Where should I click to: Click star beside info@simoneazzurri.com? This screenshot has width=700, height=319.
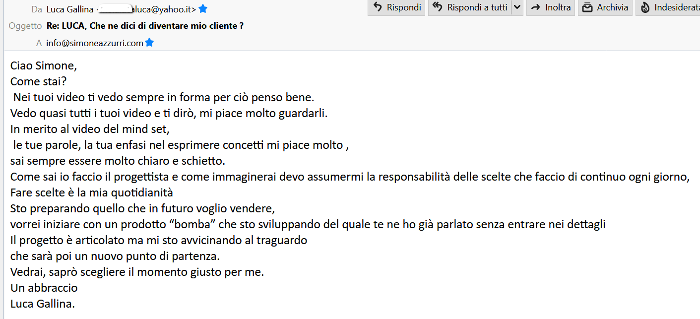click(149, 43)
